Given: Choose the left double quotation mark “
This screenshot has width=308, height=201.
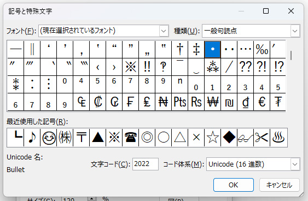Looking at the screenshot, I should 114,49.
